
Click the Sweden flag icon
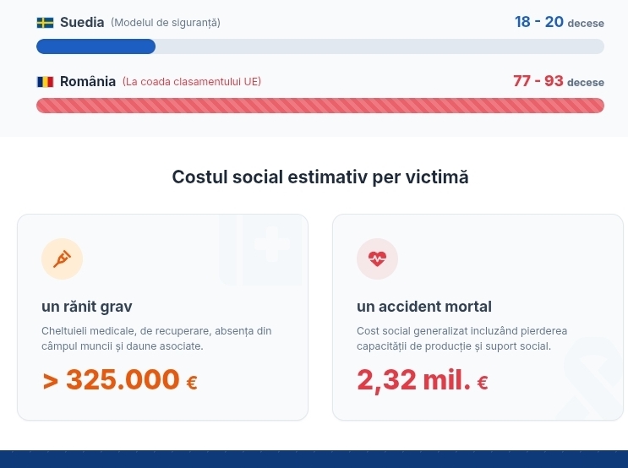click(x=45, y=23)
